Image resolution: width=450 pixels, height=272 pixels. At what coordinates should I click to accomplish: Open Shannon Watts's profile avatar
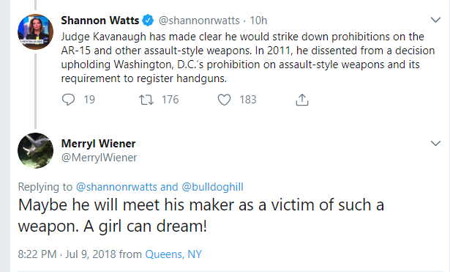(36, 32)
